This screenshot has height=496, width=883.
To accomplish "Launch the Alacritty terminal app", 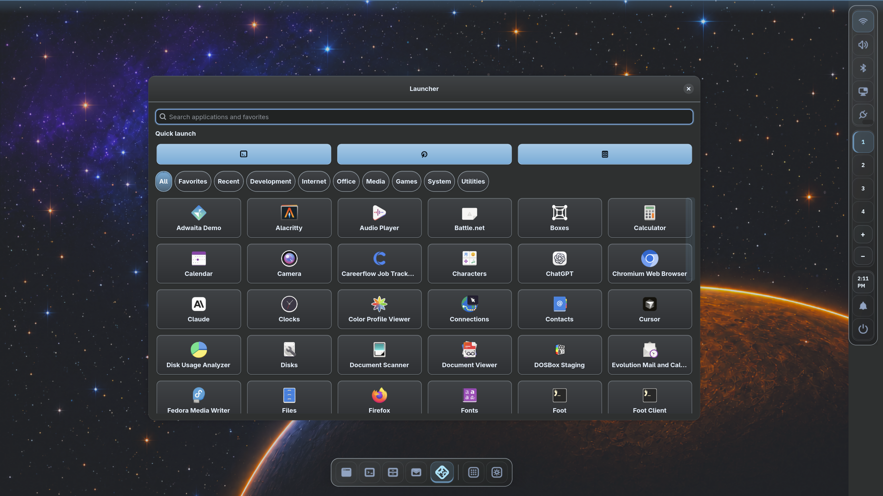I will (x=289, y=218).
